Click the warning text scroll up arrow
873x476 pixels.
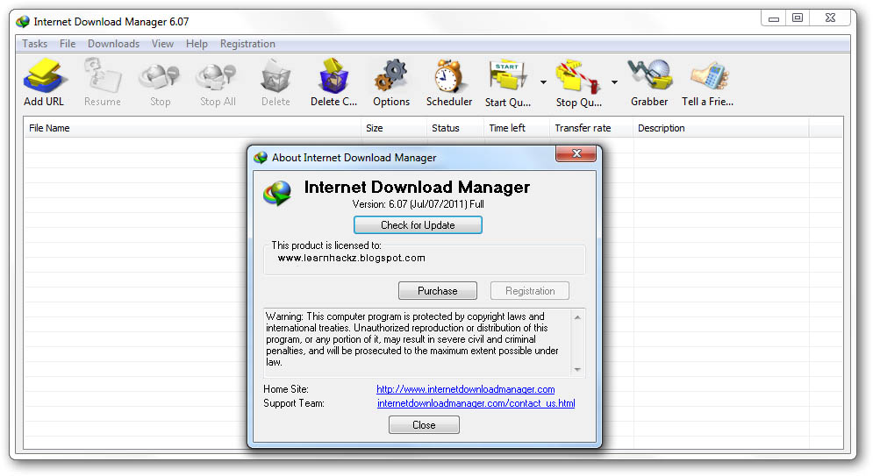[x=577, y=317]
